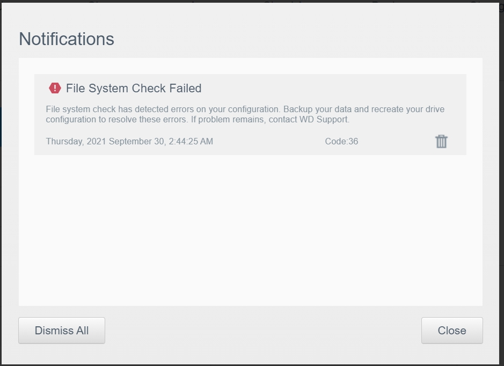Click the Code:36 label
This screenshot has width=504, height=366.
point(341,141)
